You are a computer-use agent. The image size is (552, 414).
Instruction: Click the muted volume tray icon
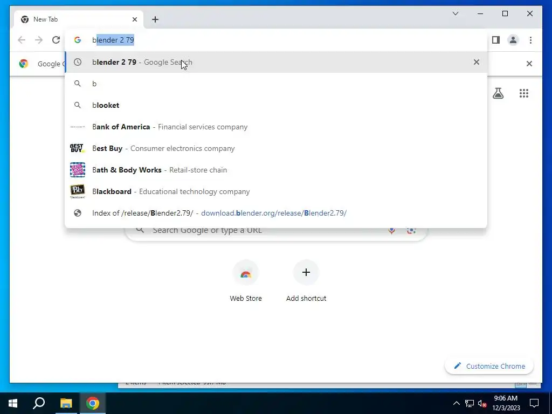tap(482, 403)
